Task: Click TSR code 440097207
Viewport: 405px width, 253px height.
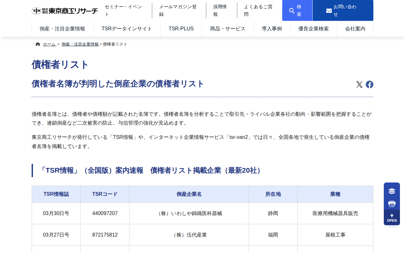Action: click(x=105, y=213)
